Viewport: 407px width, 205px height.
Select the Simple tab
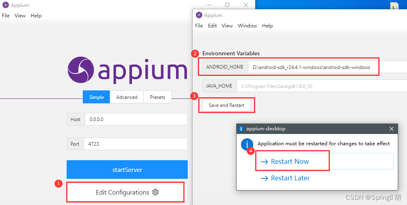pyautogui.click(x=96, y=97)
